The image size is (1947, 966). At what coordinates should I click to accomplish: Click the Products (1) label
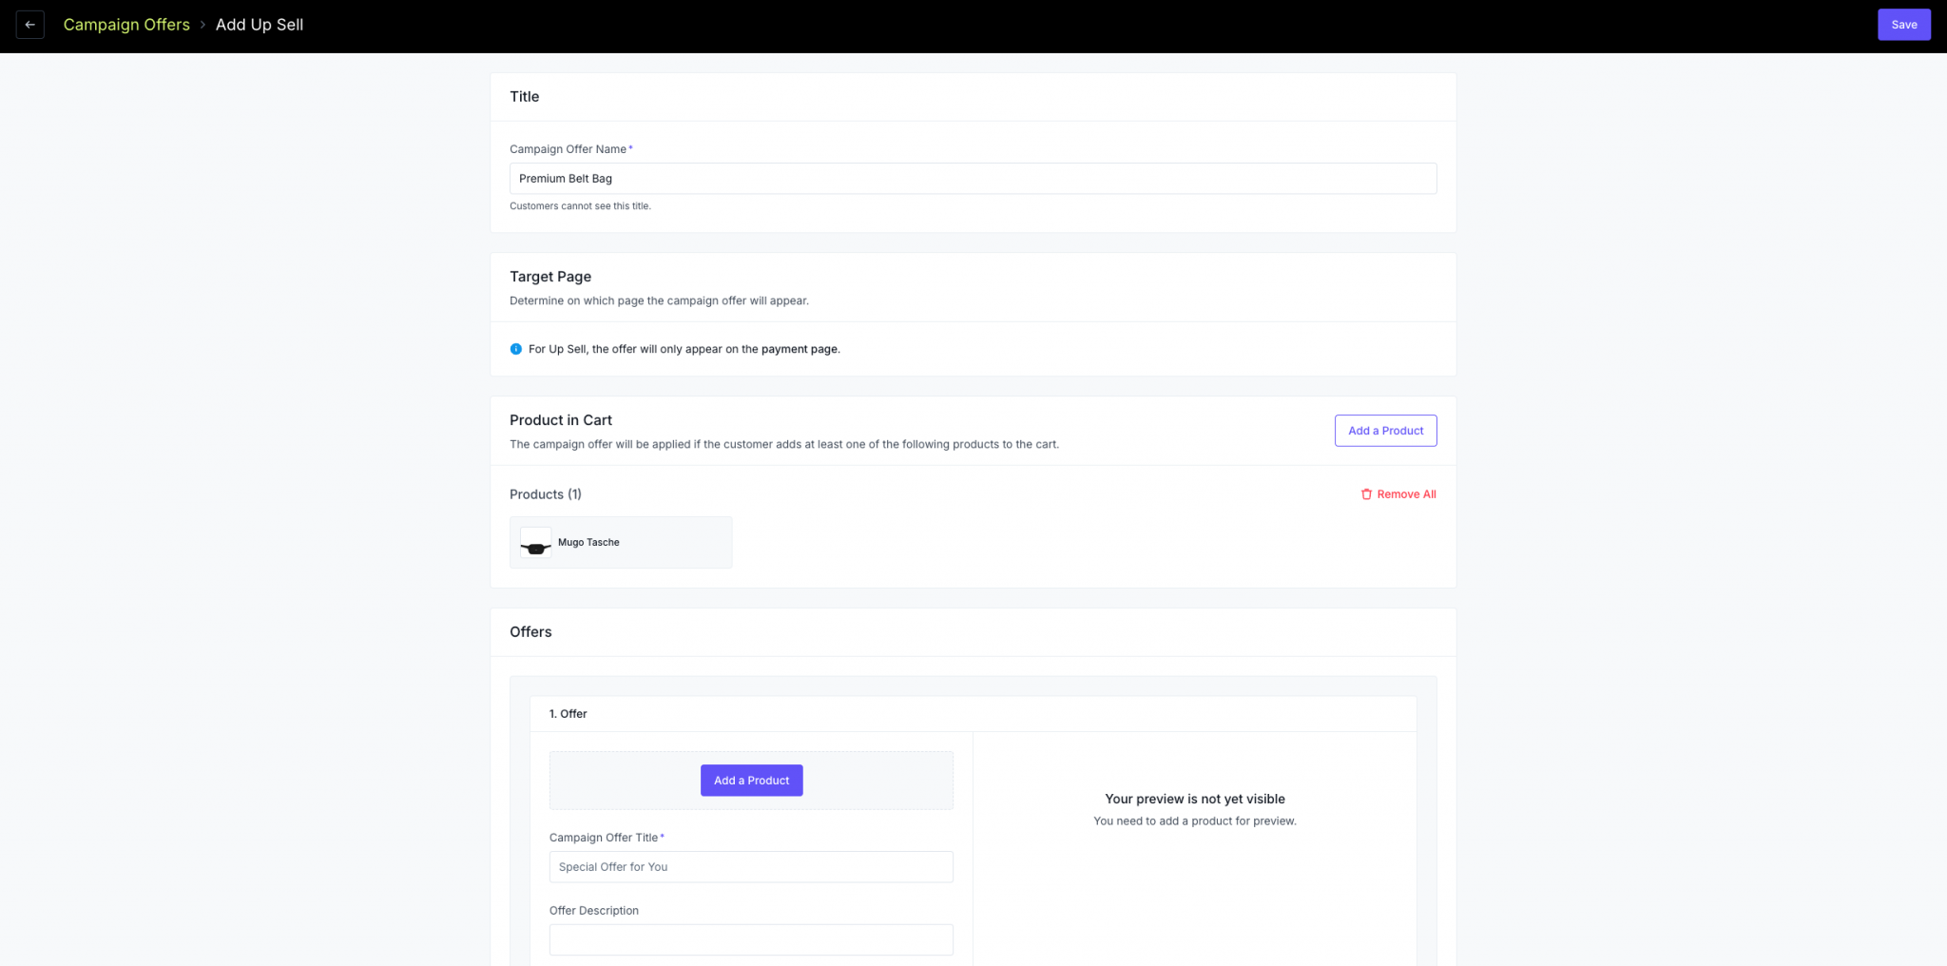545,493
